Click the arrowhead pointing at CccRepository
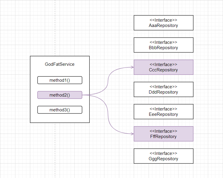 [132, 67]
